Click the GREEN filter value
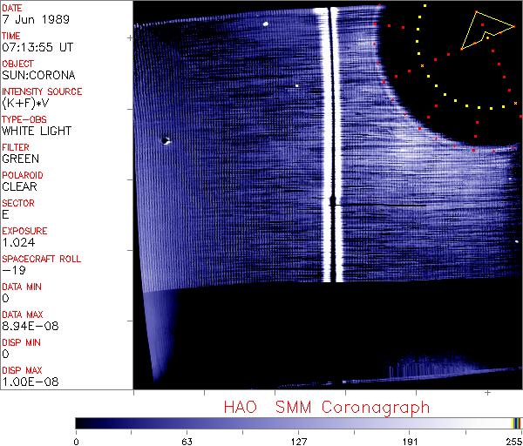Image resolution: width=523 pixels, height=446 pixels. coord(20,159)
